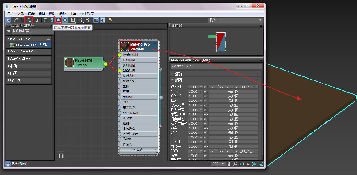
Task: Click the select-by-material icon in the toolbar
Action: point(110,20)
